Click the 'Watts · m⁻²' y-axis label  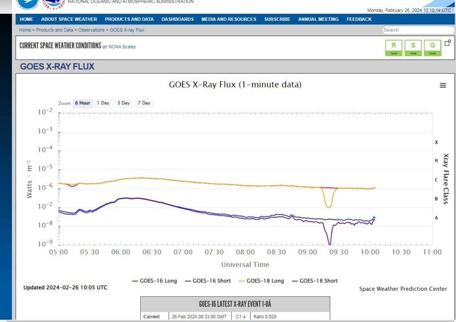(29, 179)
